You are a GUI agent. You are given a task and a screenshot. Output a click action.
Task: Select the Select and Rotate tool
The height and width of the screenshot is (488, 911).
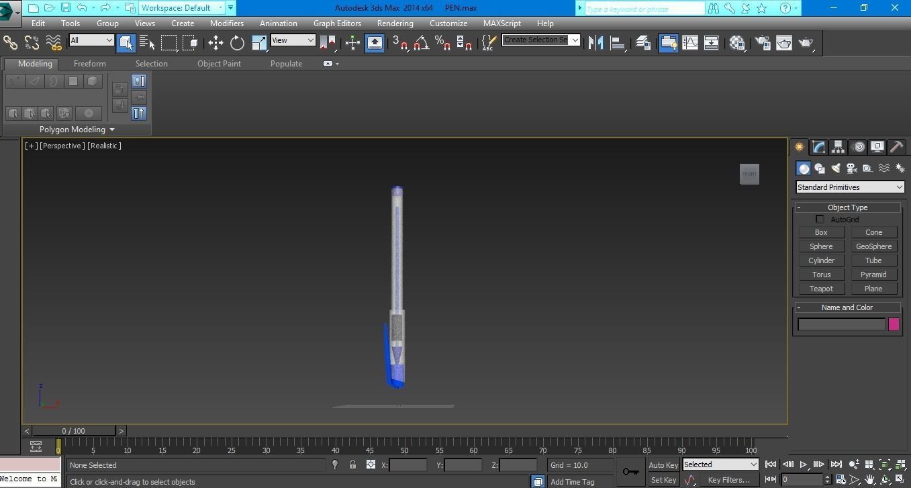[237, 43]
